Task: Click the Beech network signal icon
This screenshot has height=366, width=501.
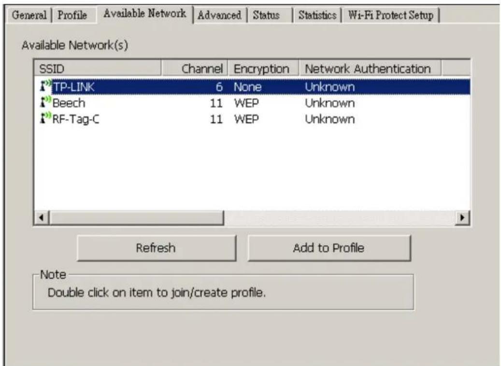Action: [45, 102]
